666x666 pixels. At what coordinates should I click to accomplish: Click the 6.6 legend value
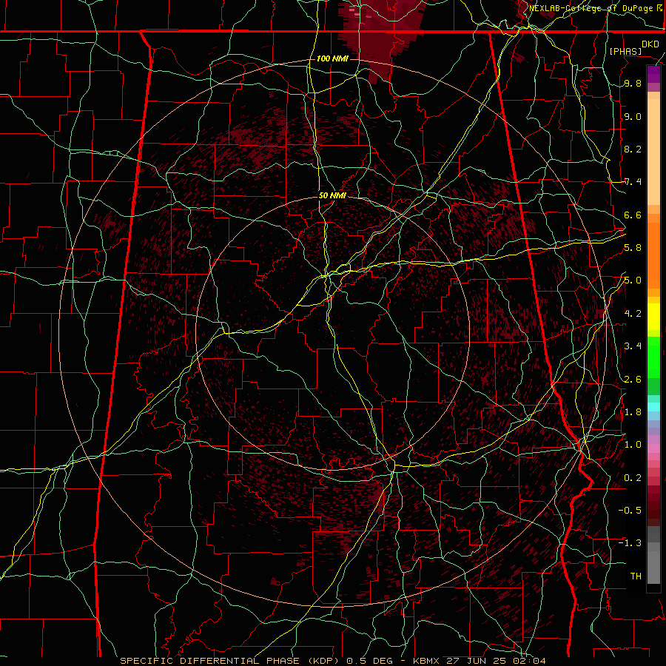point(633,215)
